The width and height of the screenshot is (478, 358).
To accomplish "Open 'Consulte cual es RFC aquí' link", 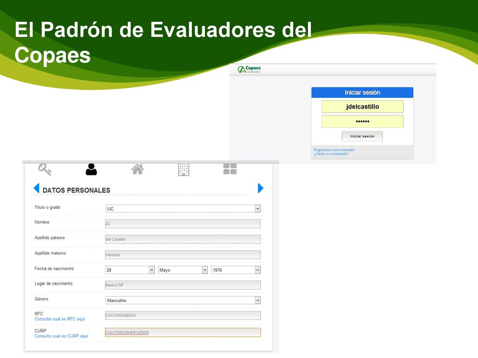I will tap(60, 319).
